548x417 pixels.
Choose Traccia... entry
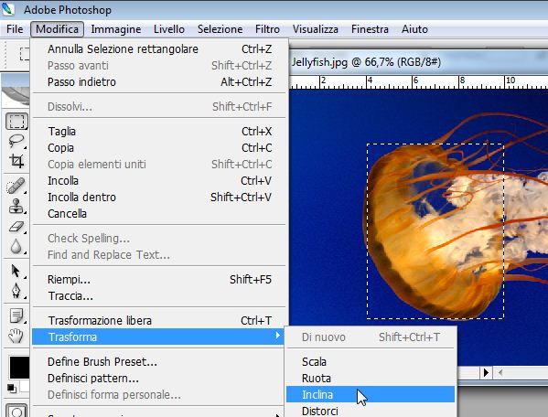(x=159, y=295)
